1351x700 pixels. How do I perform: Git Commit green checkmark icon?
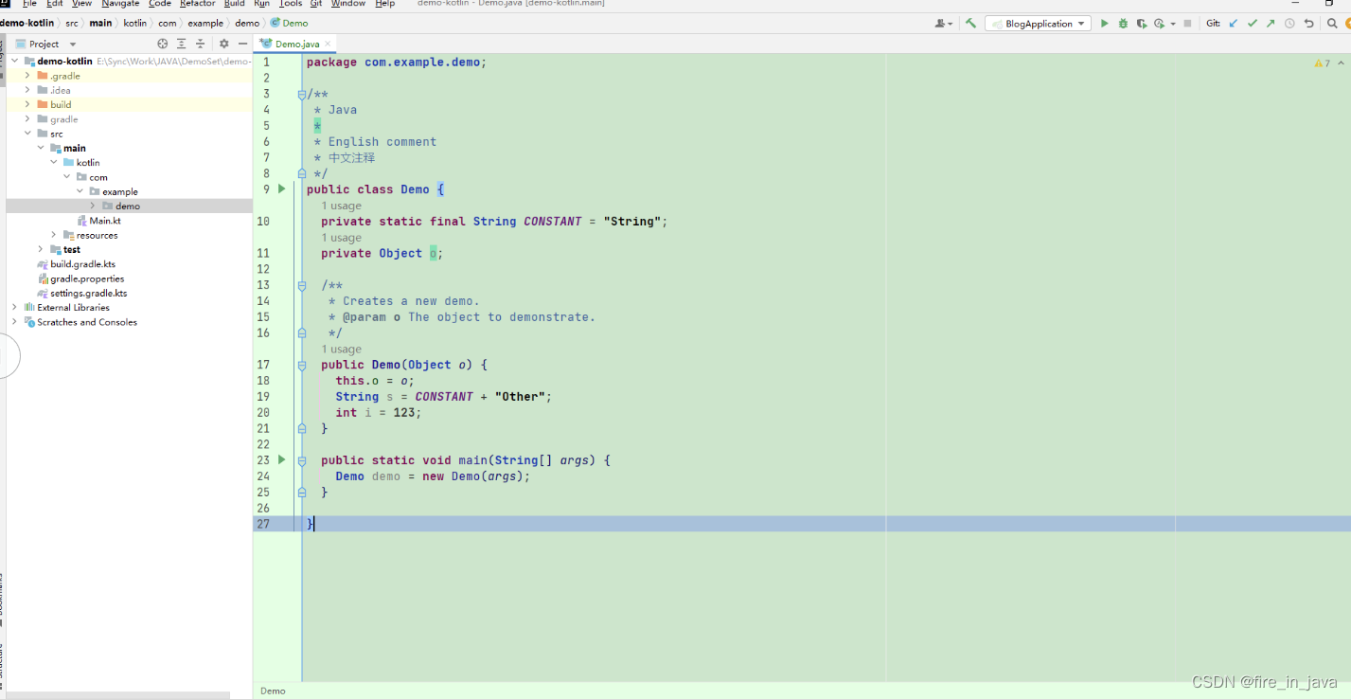(x=1253, y=24)
